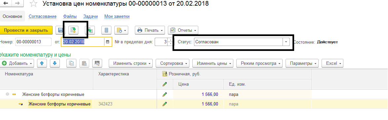Add to favorites with star icon
Viewport: 388px width, 120px height.
[34, 3]
